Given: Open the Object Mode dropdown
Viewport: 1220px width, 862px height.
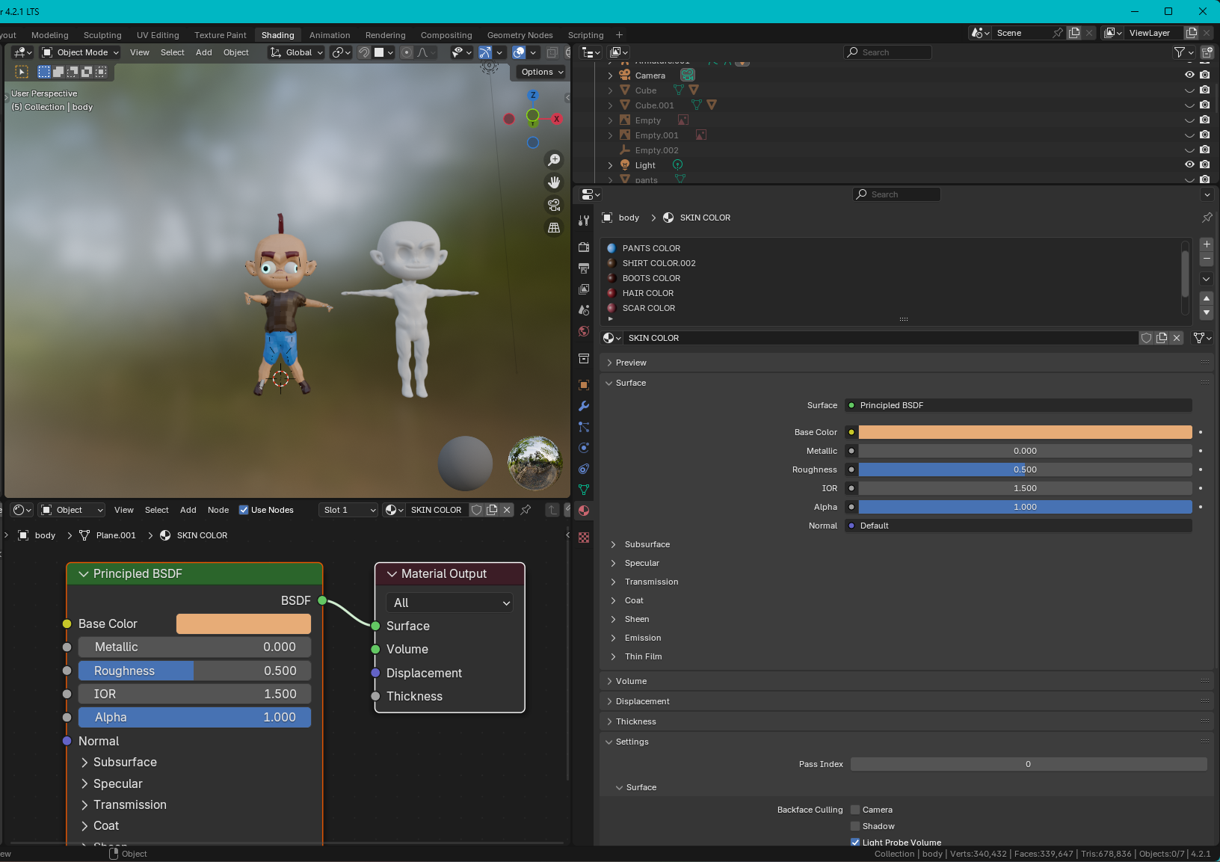Looking at the screenshot, I should [x=81, y=52].
